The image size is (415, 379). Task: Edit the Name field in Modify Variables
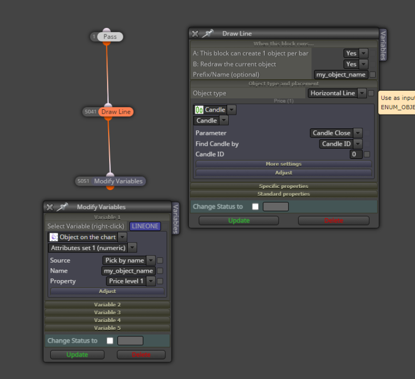pyautogui.click(x=128, y=271)
